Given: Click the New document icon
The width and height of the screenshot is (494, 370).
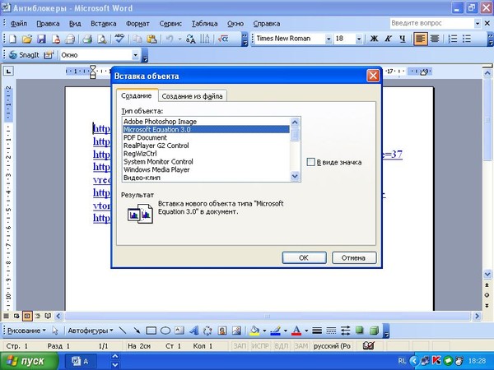Looking at the screenshot, I should click(x=13, y=39).
